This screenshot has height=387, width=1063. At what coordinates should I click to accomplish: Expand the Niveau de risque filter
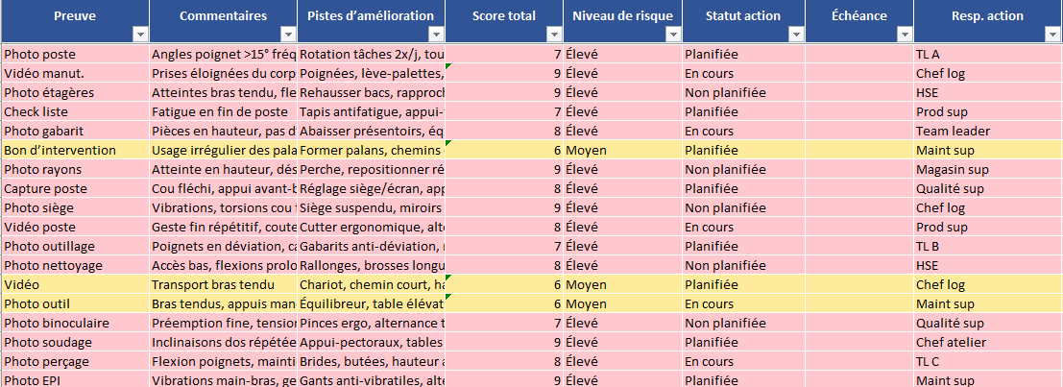pyautogui.click(x=673, y=35)
